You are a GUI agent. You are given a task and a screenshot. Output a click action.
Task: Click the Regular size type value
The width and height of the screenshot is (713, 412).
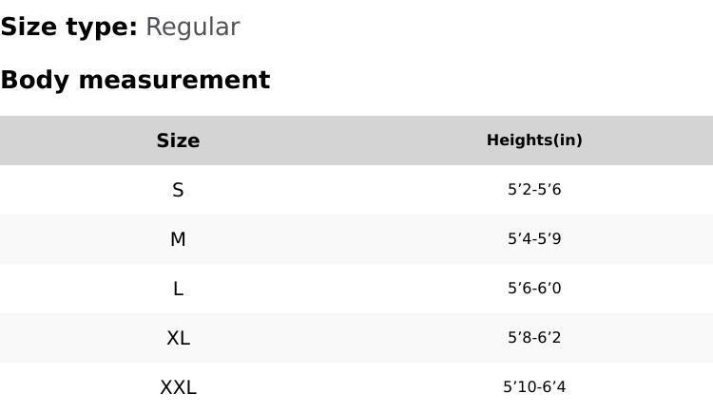click(x=192, y=28)
